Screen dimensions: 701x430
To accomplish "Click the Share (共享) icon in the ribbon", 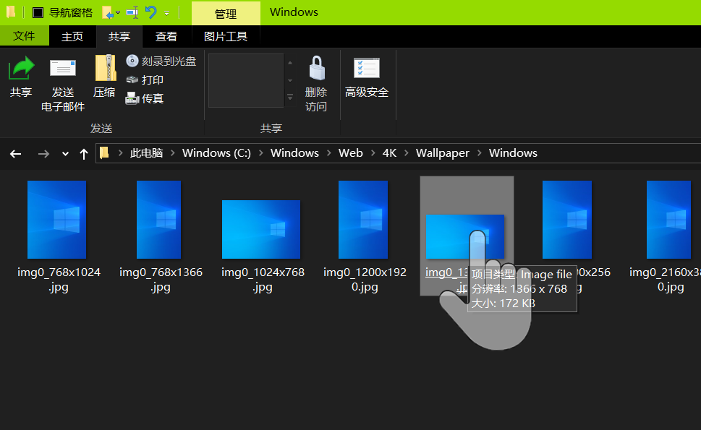I will 21,69.
